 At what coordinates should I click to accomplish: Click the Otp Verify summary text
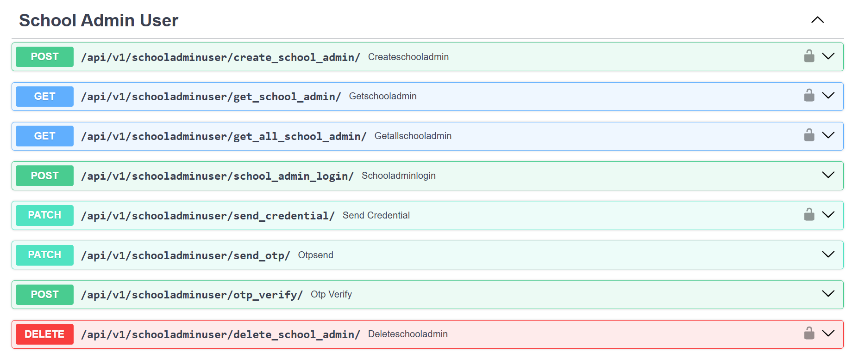[331, 295]
